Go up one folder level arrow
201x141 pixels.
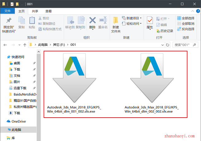click(25, 45)
